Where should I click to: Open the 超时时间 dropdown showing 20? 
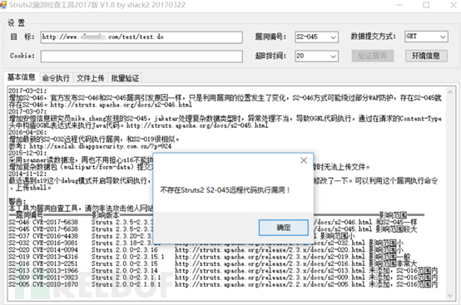pos(317,56)
